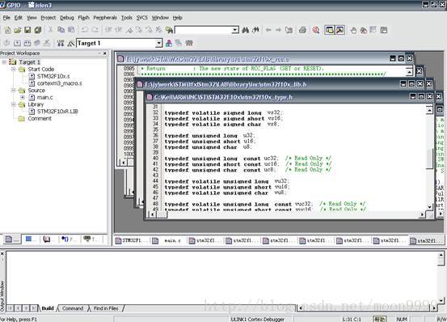Click scroll-down arrow in stm32f10x_type.h window

[429, 207]
